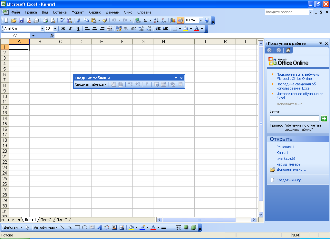Open the Приступая к работе pane dropdown
Screen dimensions: 330x239
pos(321,43)
